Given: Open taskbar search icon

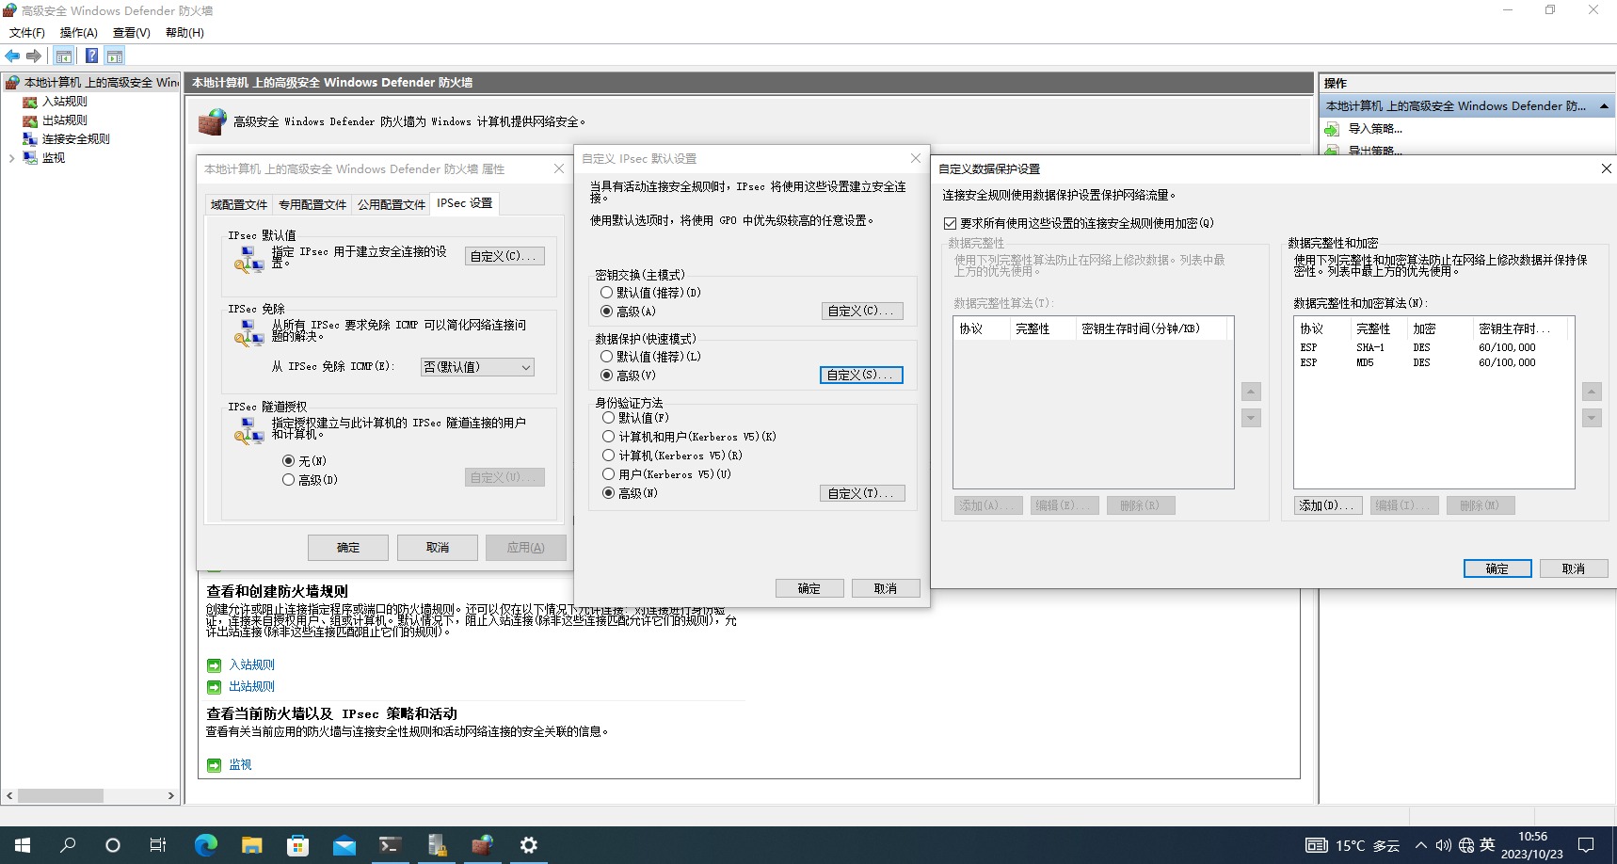Looking at the screenshot, I should coord(68,845).
